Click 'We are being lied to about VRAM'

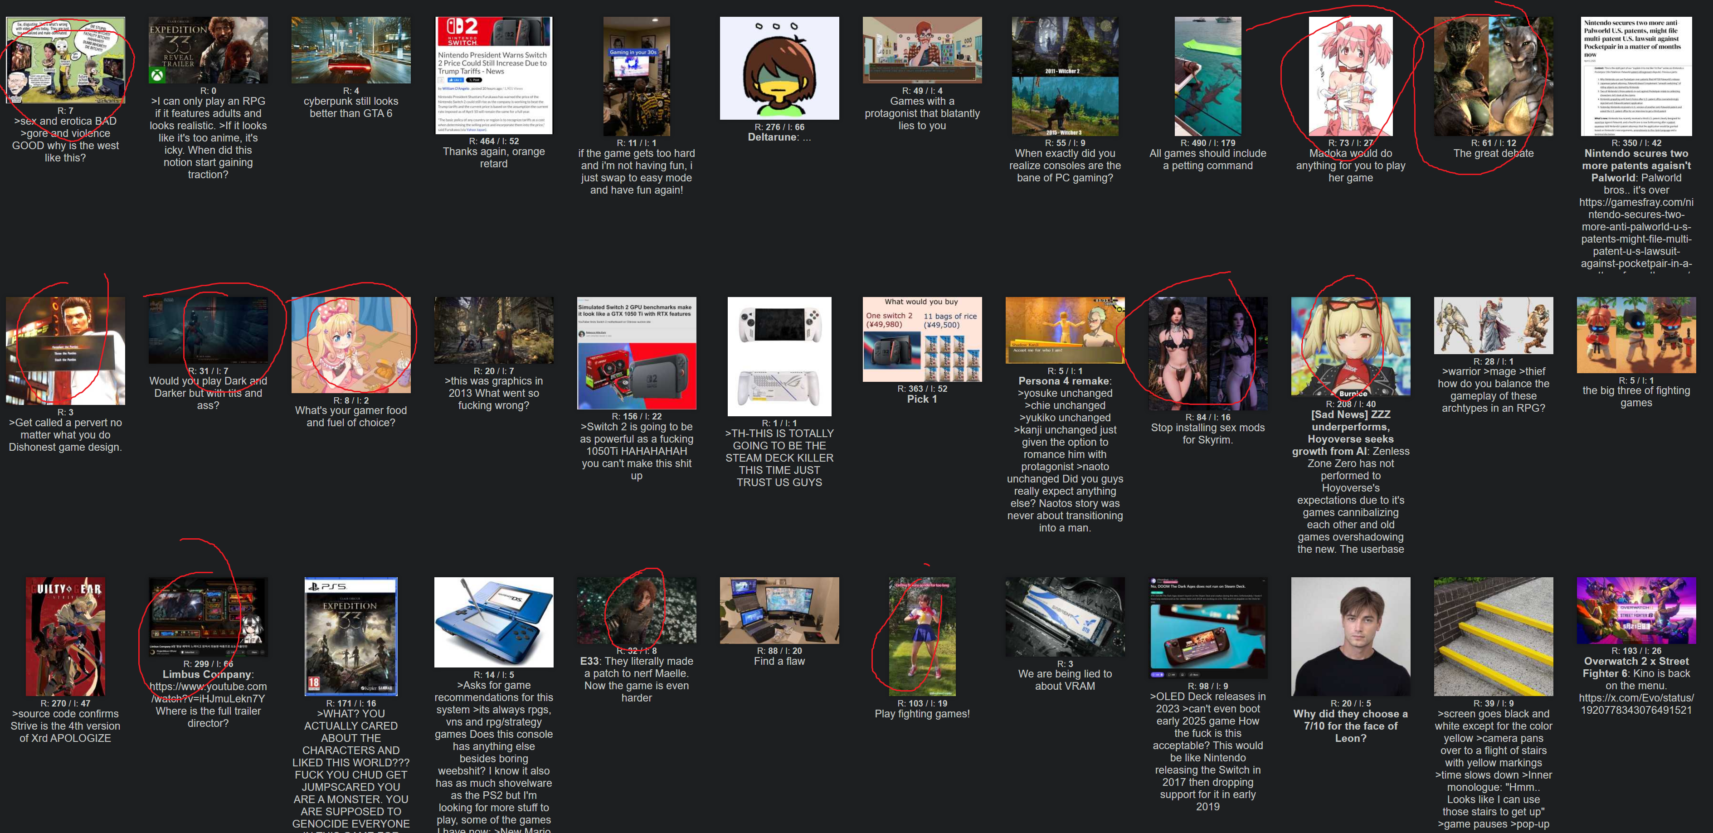(1066, 680)
